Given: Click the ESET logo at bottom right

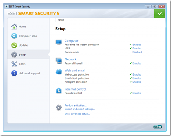Looking at the screenshot, I should click(x=158, y=127).
